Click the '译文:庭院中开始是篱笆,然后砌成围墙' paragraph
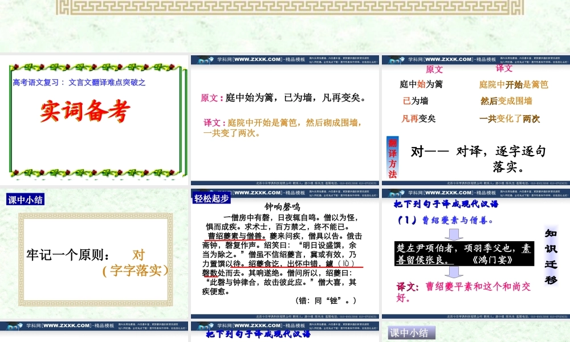The height and width of the screenshot is (342, 570). [x=283, y=128]
